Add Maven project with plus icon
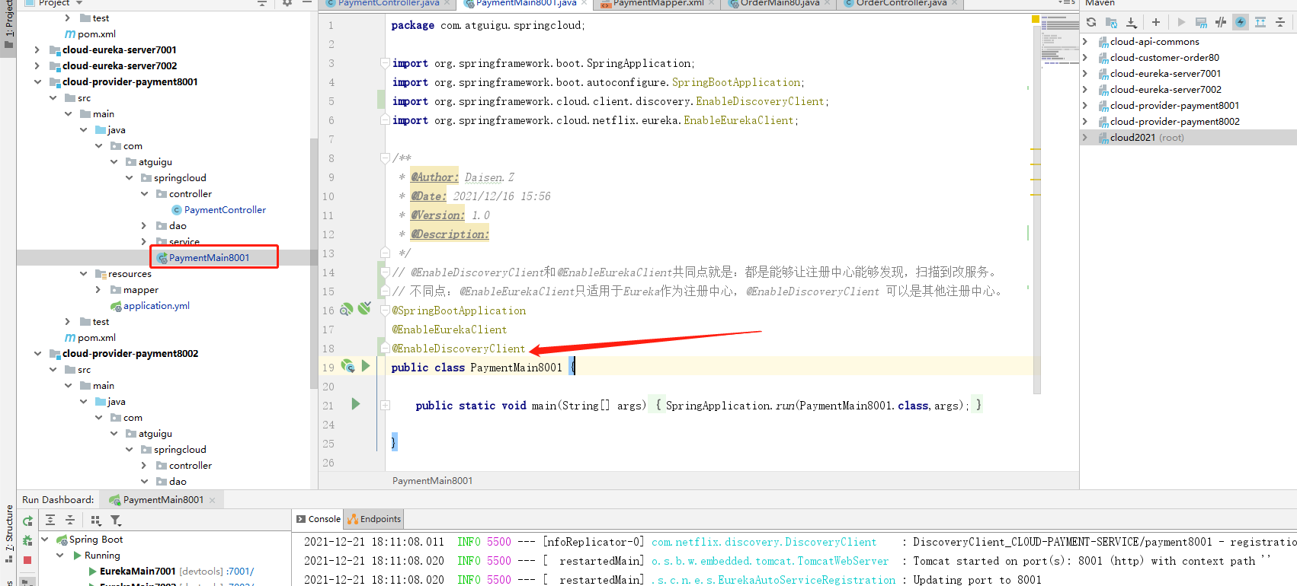Image resolution: width=1297 pixels, height=586 pixels. point(1156,22)
